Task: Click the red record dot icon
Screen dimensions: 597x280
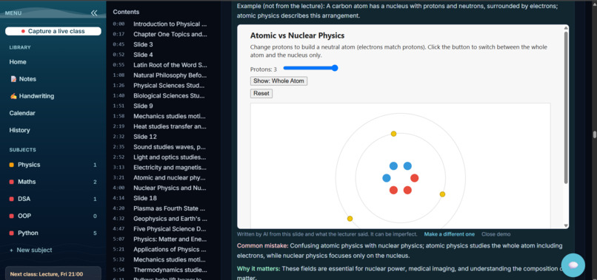Action: point(23,31)
